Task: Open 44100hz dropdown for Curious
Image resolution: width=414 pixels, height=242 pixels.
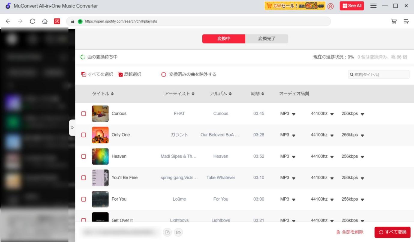Action: (322, 114)
